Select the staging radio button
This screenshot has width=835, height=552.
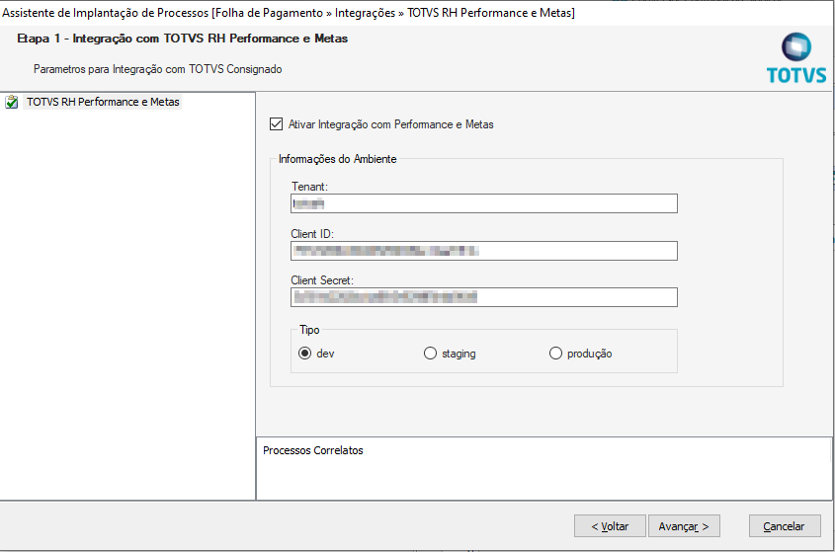click(430, 354)
